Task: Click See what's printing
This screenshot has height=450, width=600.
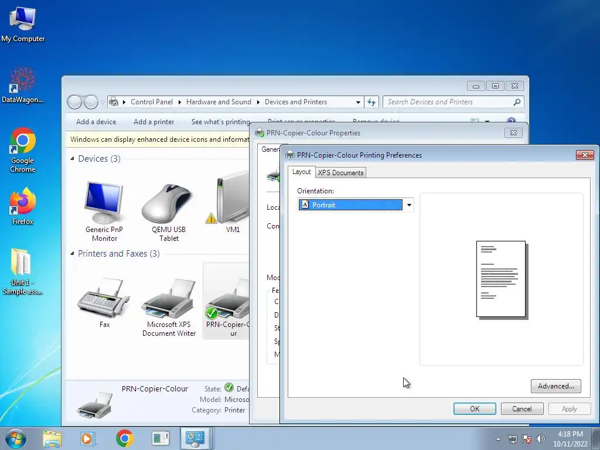Action: pos(220,122)
